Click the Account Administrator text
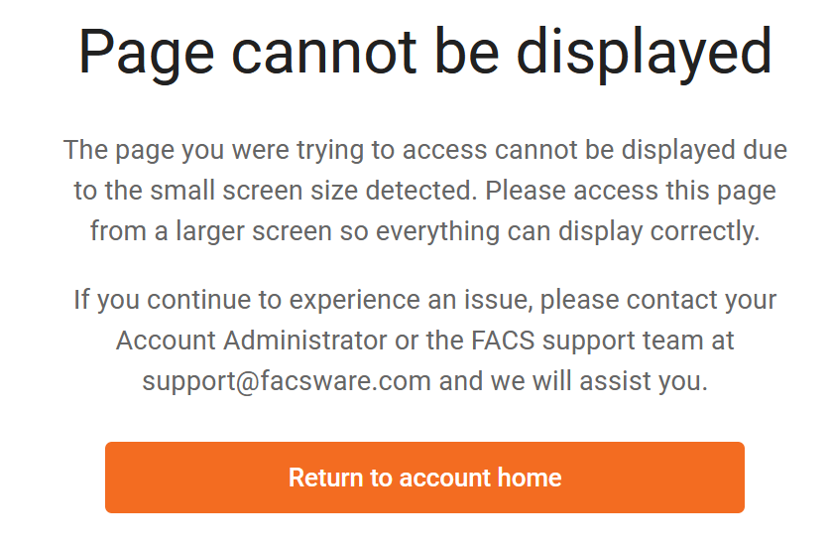The width and height of the screenshot is (831, 548). point(252,341)
